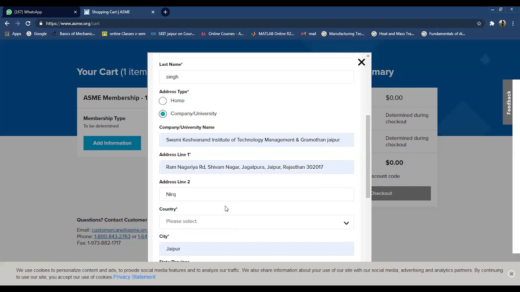Click the dialog's vertical scrollbar thumb
Image resolution: width=520 pixels, height=292 pixels.
point(368,156)
